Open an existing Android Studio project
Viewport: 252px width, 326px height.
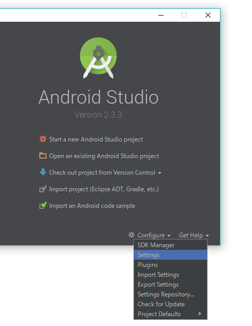tap(104, 156)
